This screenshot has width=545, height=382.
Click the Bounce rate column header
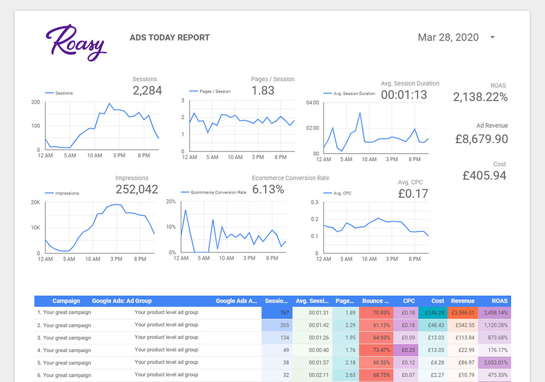point(375,301)
